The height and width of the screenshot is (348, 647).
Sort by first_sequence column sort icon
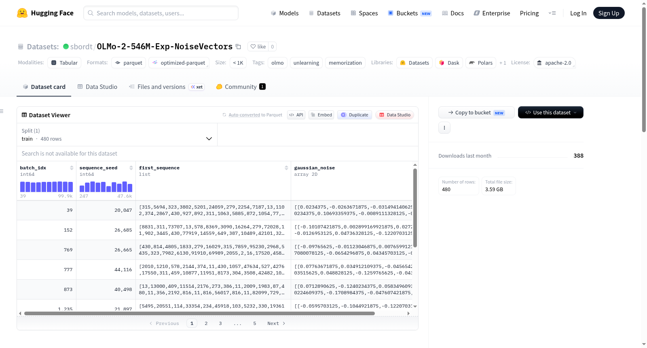(x=286, y=168)
